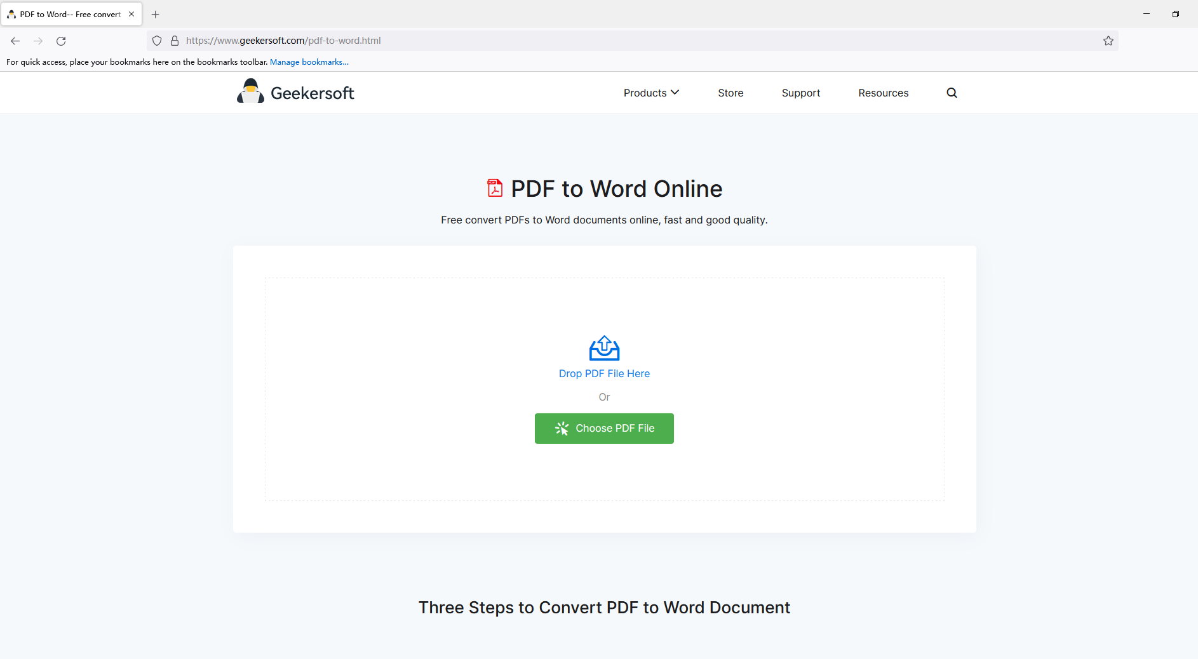Reload the page with the refresh icon
The width and height of the screenshot is (1198, 659).
[x=61, y=41]
